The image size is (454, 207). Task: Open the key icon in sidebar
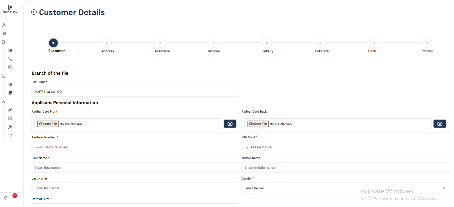pyautogui.click(x=10, y=110)
